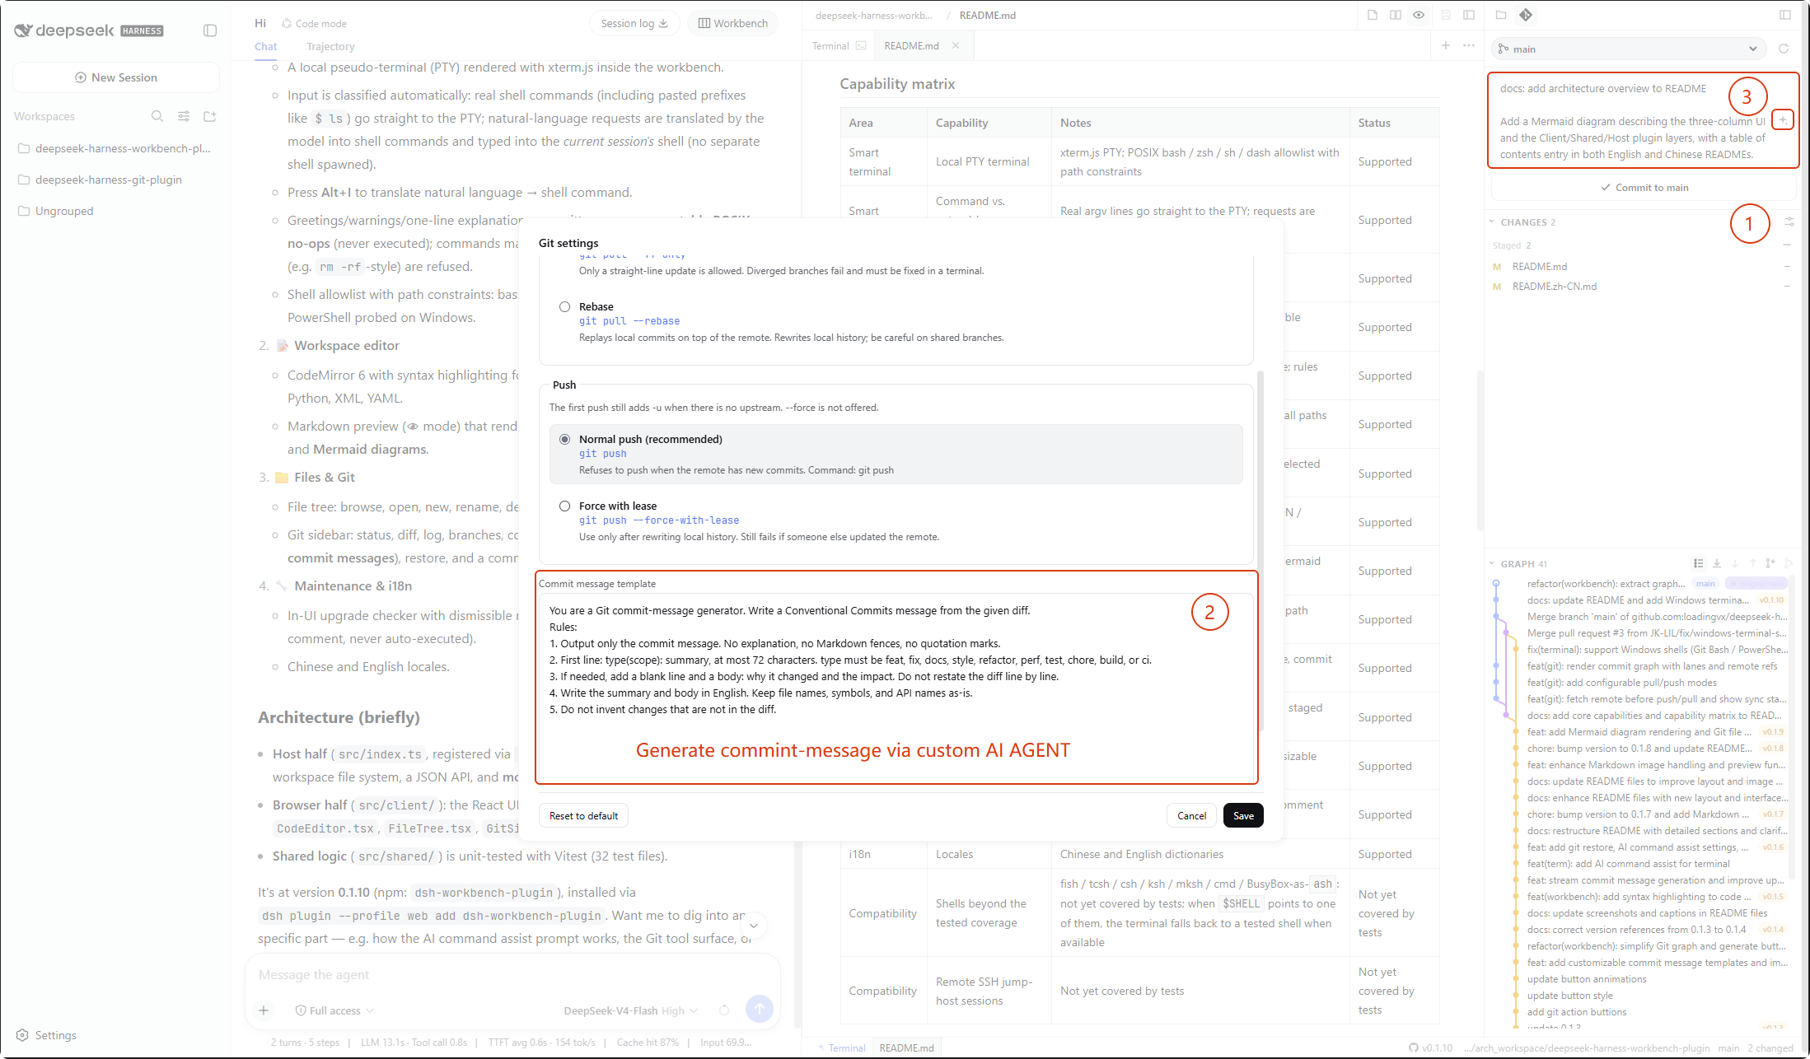Click Reset to default in Git settings
This screenshot has width=1810, height=1059.
coord(583,815)
